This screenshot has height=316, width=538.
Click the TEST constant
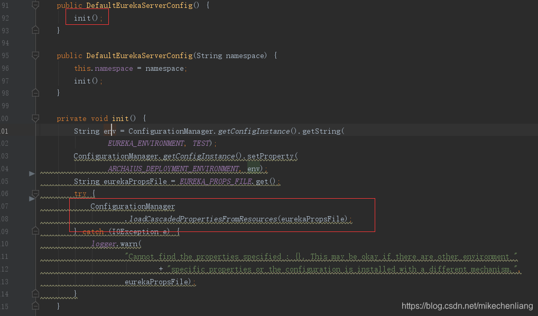(201, 143)
